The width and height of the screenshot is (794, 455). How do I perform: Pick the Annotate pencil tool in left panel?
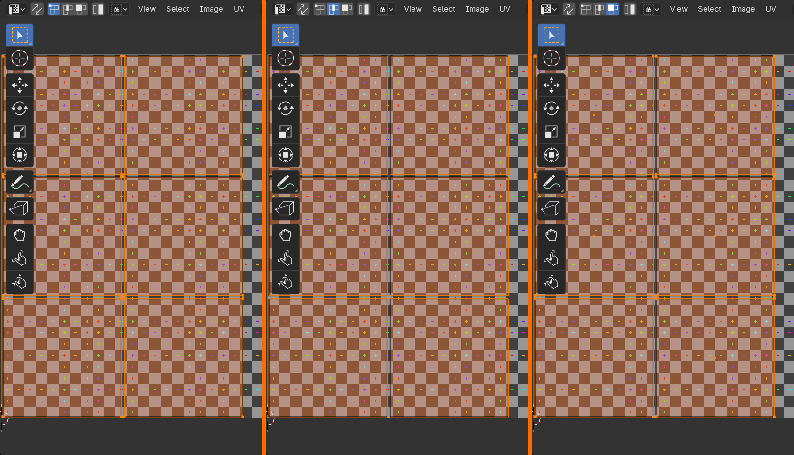click(20, 182)
